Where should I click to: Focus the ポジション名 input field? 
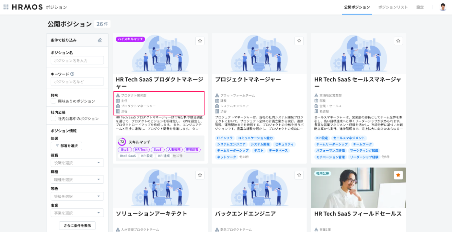click(x=77, y=61)
